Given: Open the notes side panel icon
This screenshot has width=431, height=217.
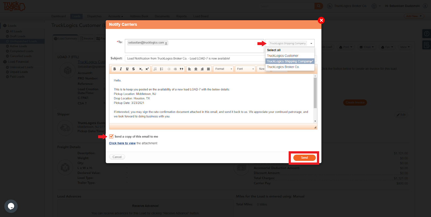Looking at the screenshot, I should point(427,45).
